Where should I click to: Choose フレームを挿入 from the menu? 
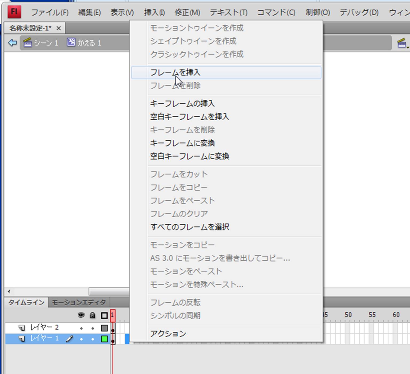[175, 72]
